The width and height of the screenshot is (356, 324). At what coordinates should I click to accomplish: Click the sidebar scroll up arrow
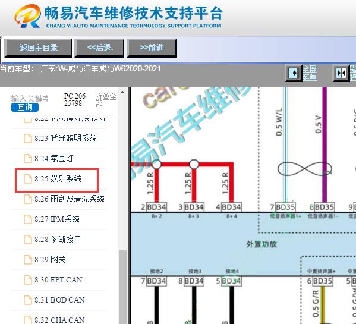(x=122, y=92)
